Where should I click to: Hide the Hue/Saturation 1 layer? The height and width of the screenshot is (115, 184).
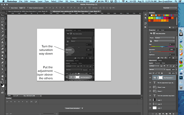pos(150,78)
